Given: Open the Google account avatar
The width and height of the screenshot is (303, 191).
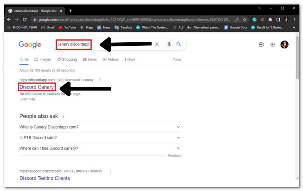Looking at the screenshot, I should [x=284, y=45].
